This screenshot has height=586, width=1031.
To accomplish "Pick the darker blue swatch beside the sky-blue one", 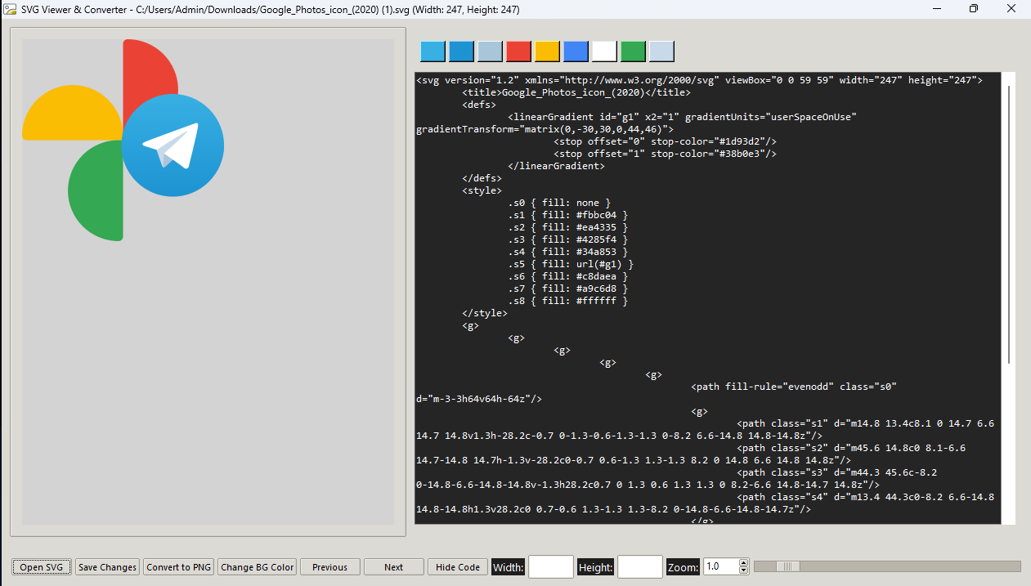I will [x=461, y=51].
